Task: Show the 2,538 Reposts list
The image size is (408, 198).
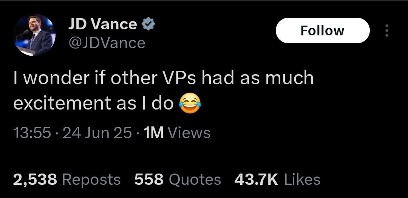Action: 67,180
